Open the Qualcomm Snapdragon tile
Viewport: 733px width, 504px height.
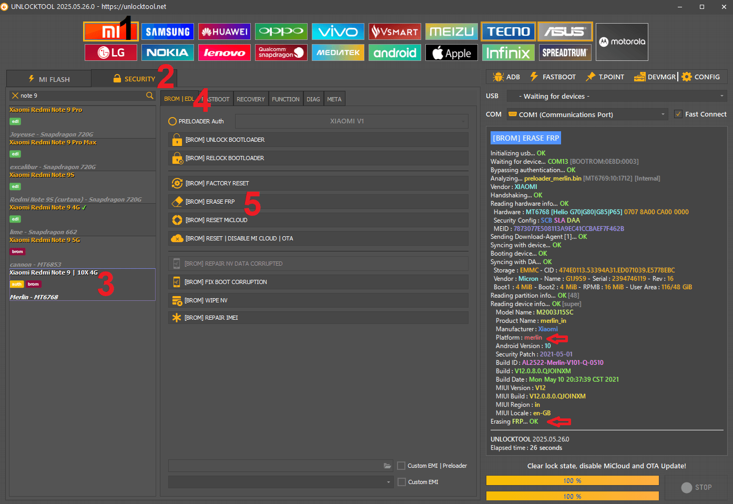coord(281,52)
